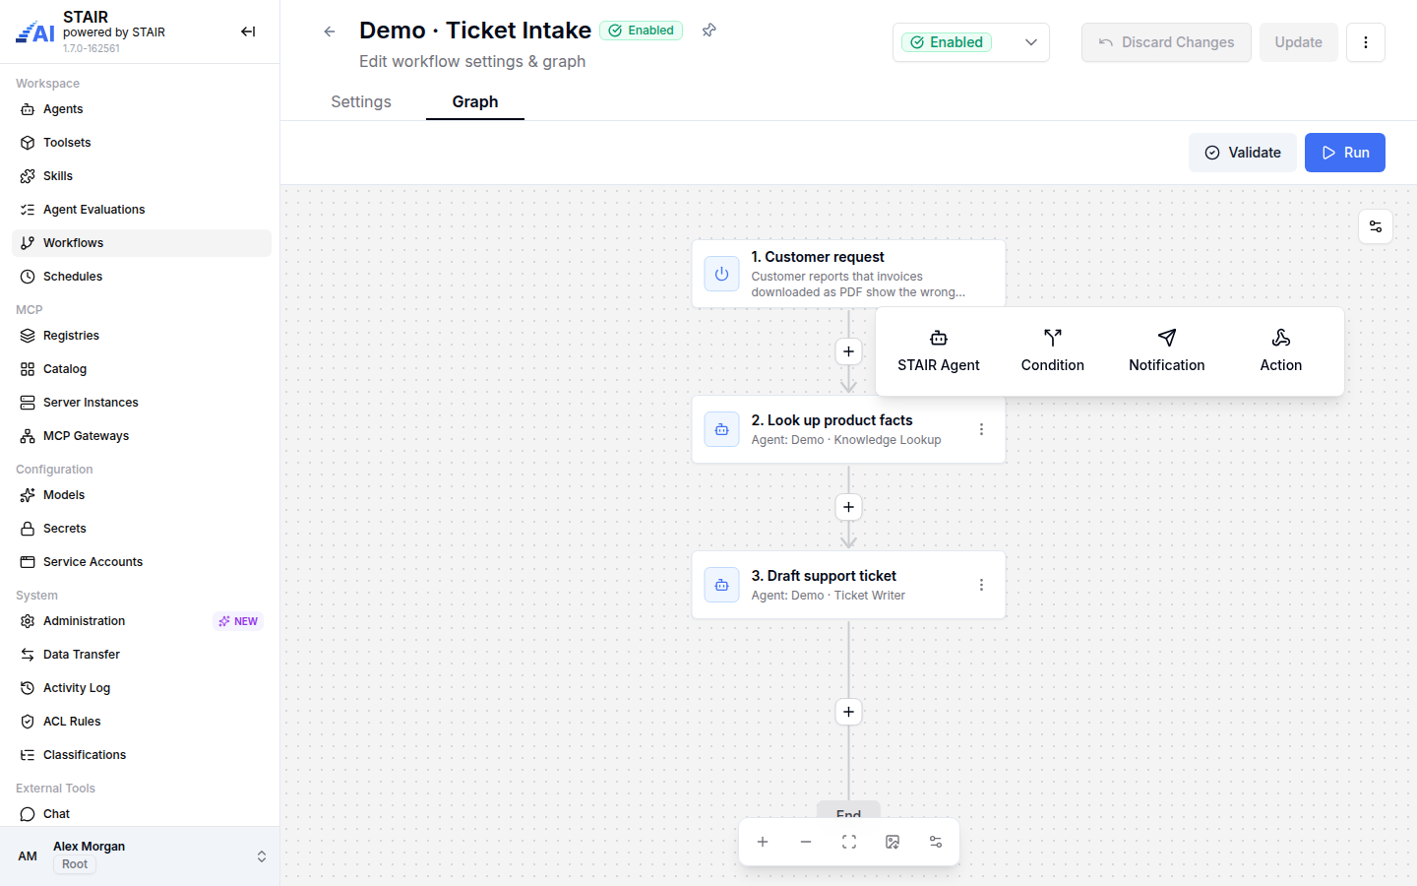Collapse the sidebar with the arrow icon
This screenshot has height=886, width=1417.
pyautogui.click(x=248, y=32)
